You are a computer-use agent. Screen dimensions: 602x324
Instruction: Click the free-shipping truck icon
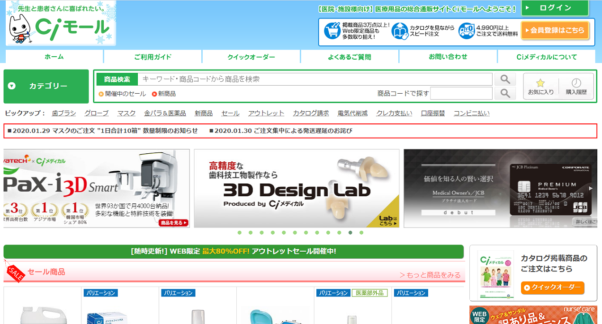tap(467, 31)
